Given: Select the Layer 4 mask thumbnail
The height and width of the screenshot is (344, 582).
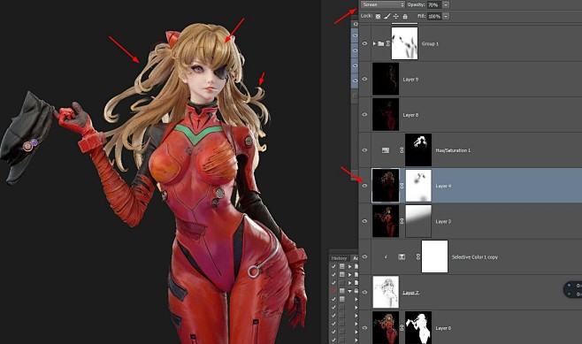Looking at the screenshot, I should click(x=418, y=186).
